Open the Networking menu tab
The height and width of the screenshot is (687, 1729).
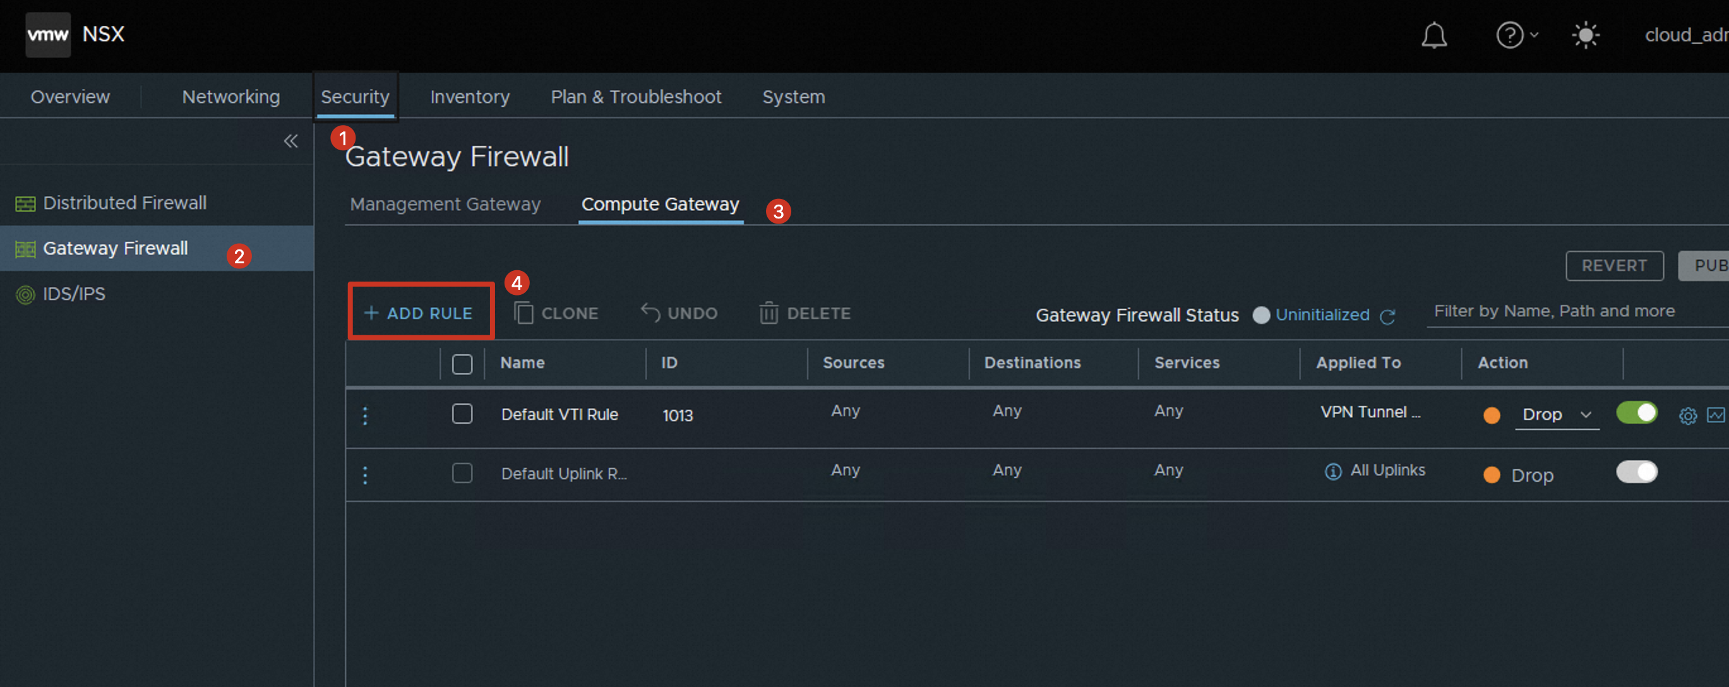(x=231, y=97)
